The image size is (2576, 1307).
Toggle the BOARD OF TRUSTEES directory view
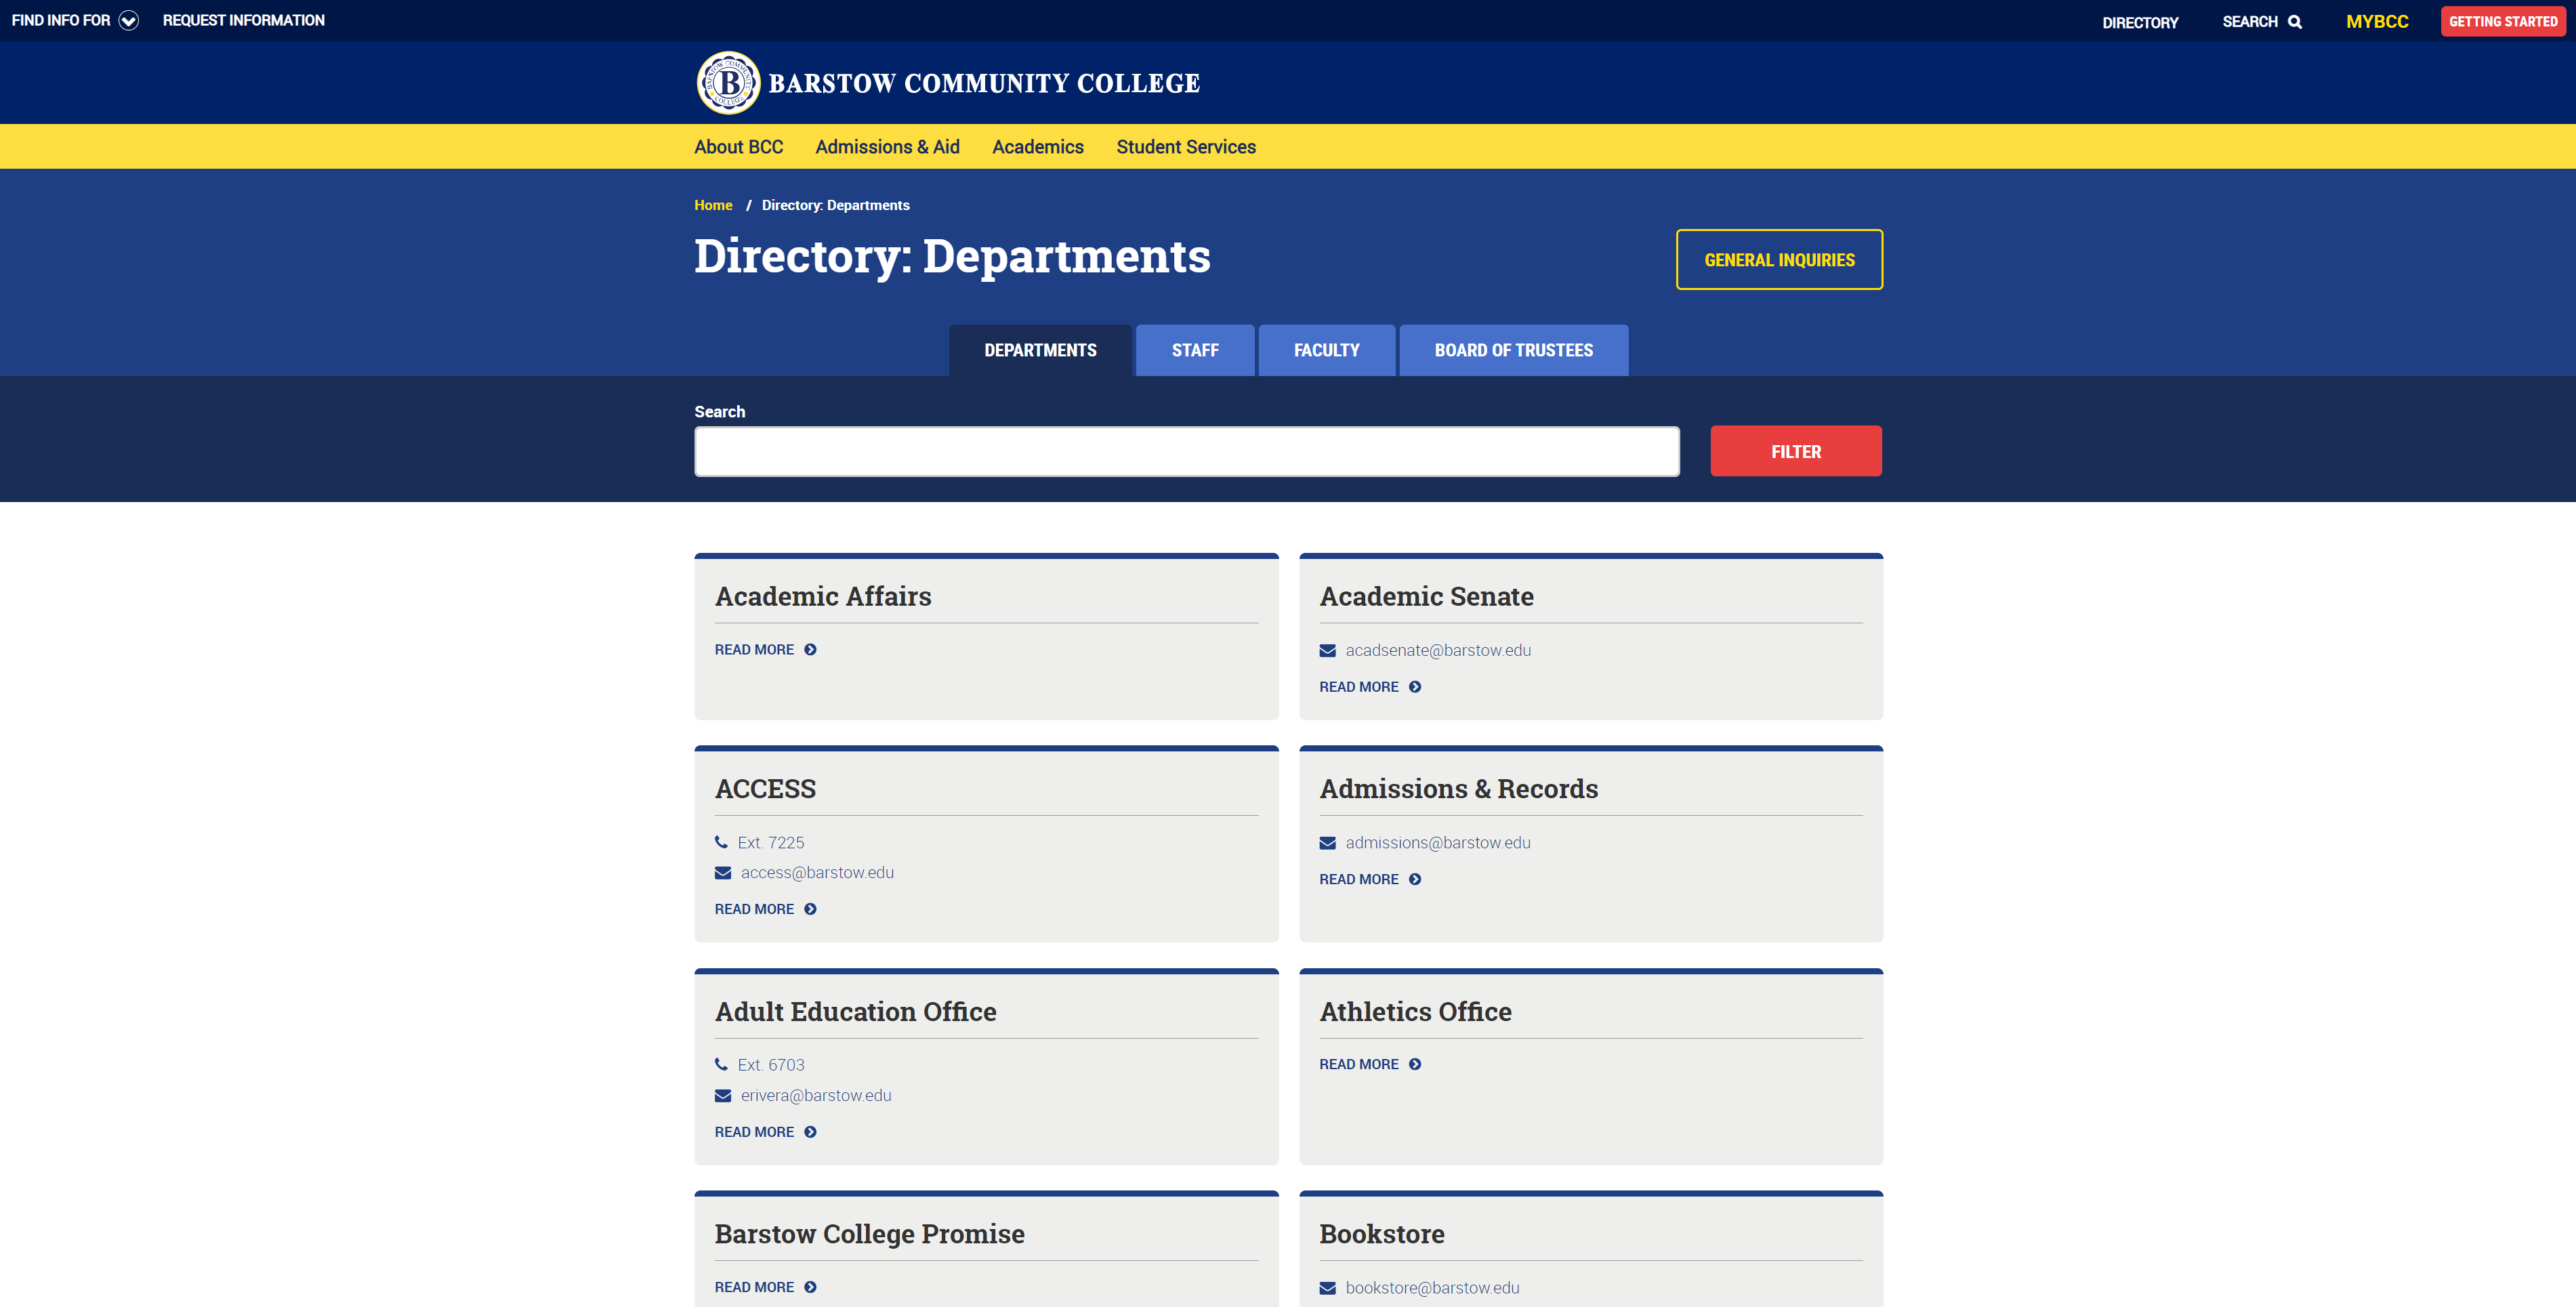coord(1512,350)
